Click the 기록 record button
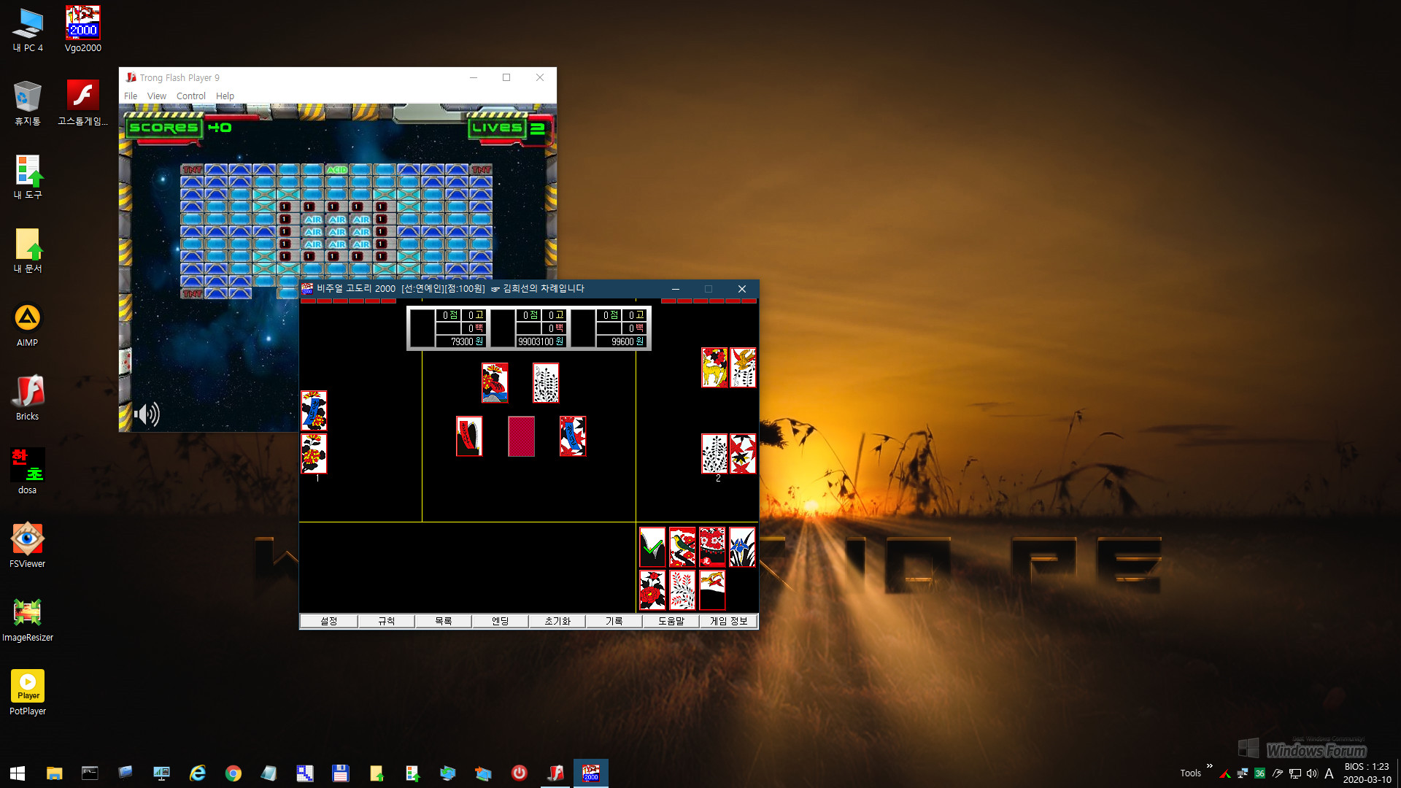1401x788 pixels. pos(614,621)
